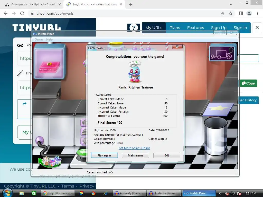
Task: Click the Purble Place taskbar button
Action: (199, 193)
